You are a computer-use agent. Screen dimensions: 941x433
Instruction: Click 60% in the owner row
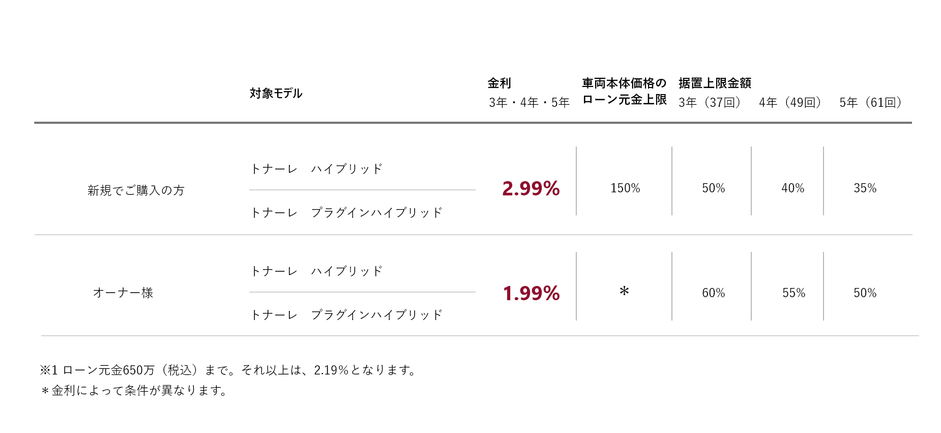click(x=713, y=293)
